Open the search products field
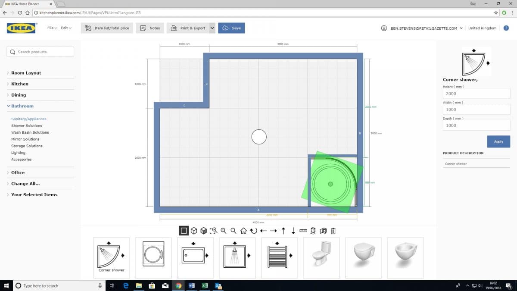 40,51
